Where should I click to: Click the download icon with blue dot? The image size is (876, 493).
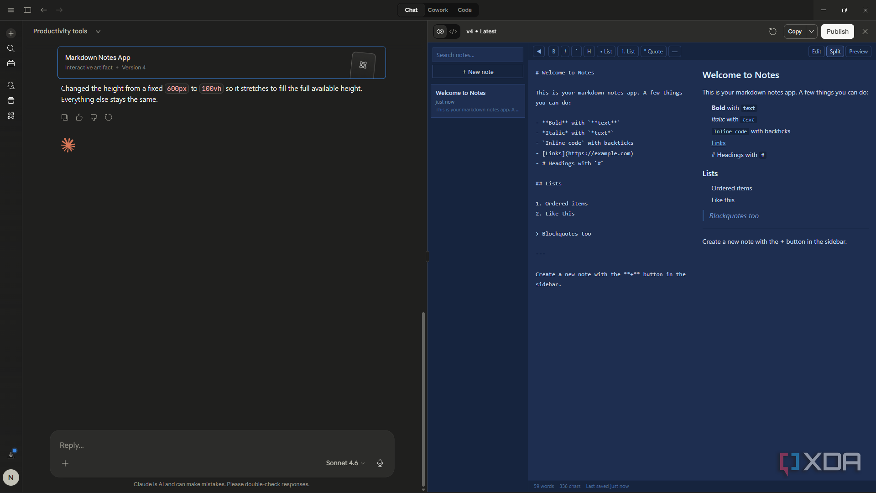[x=11, y=455]
